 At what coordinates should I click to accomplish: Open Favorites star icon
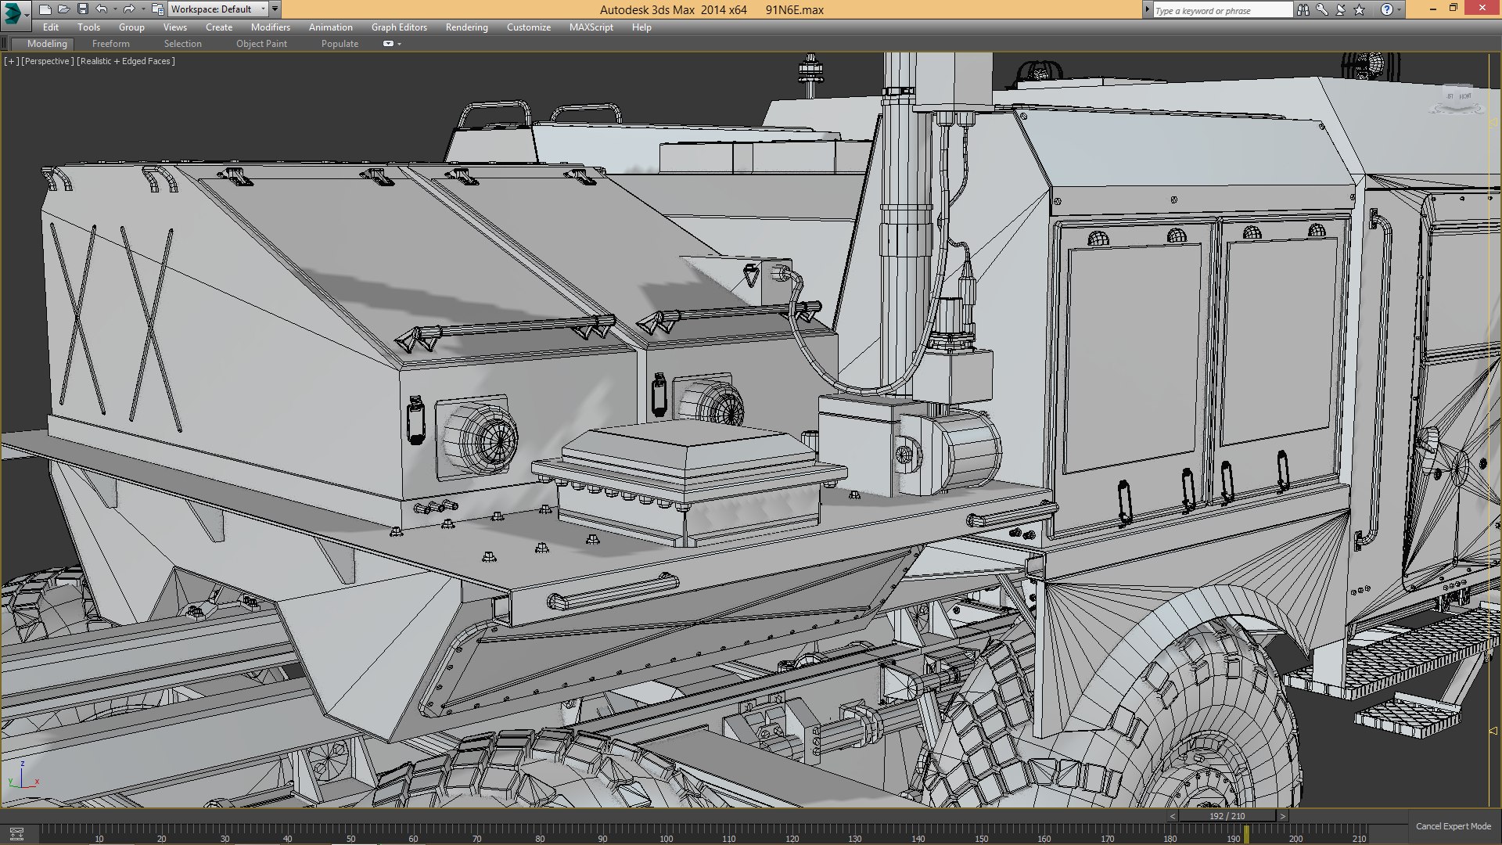pyautogui.click(x=1360, y=10)
